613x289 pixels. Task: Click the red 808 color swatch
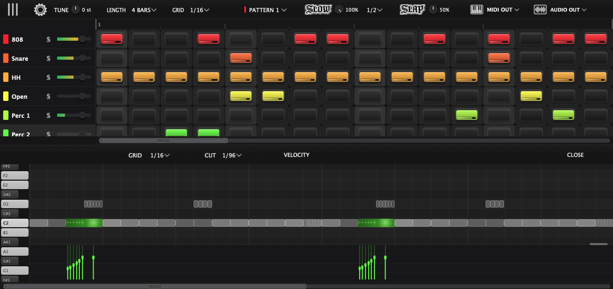[x=6, y=39]
